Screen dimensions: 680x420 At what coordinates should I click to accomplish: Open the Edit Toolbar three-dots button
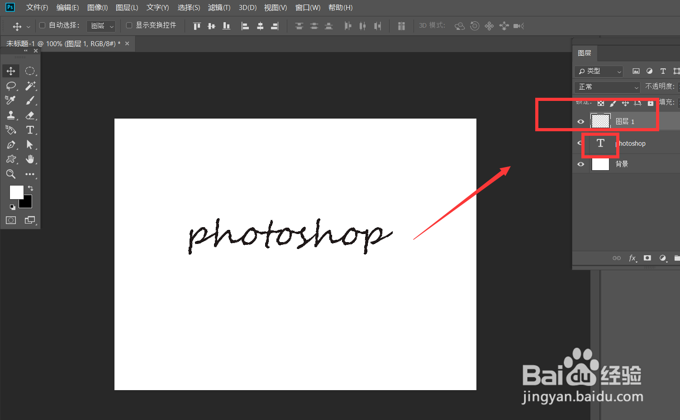[30, 174]
